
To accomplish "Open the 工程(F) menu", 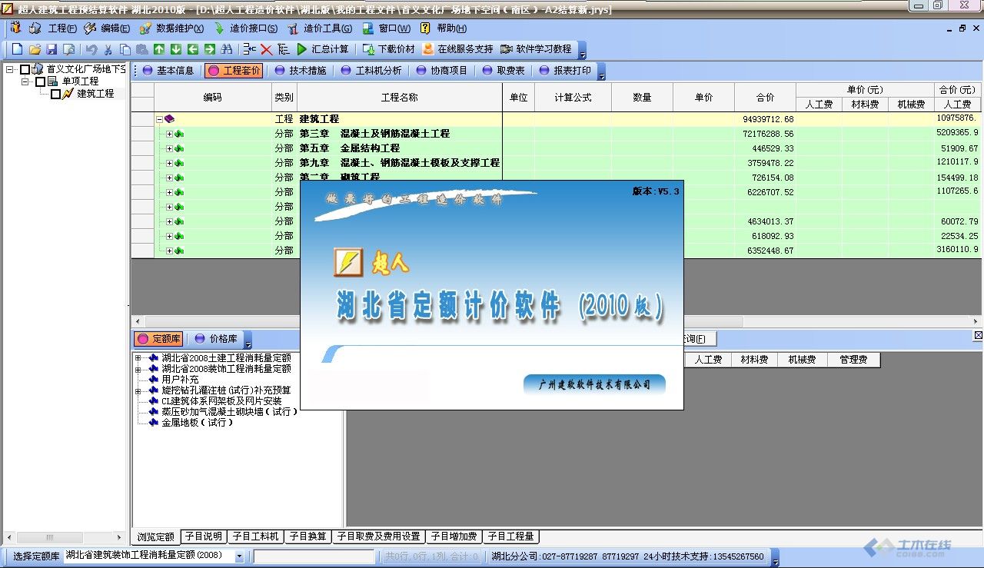I will 62,28.
